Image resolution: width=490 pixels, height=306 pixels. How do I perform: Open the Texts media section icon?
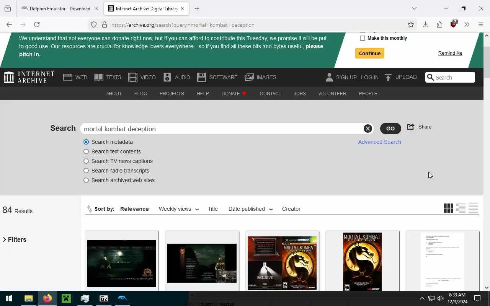(x=99, y=77)
